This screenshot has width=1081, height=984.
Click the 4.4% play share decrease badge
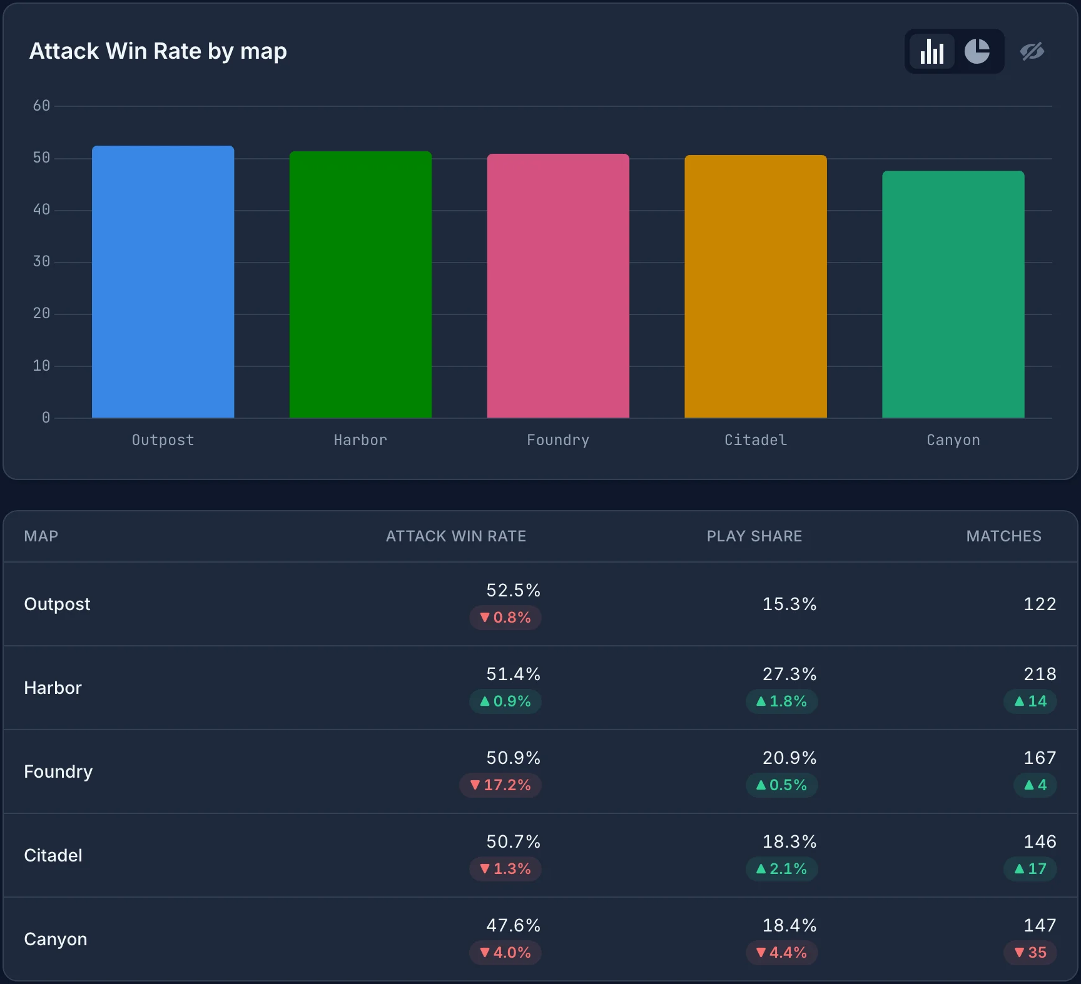click(782, 953)
